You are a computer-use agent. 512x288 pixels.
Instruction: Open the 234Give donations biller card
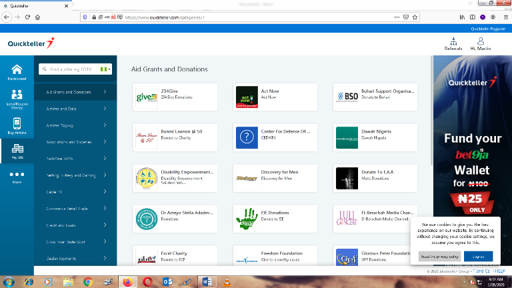tap(175, 97)
